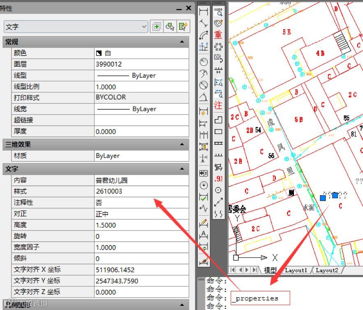Click the 图层 value 3990012
The image size is (363, 310).
click(x=141, y=65)
